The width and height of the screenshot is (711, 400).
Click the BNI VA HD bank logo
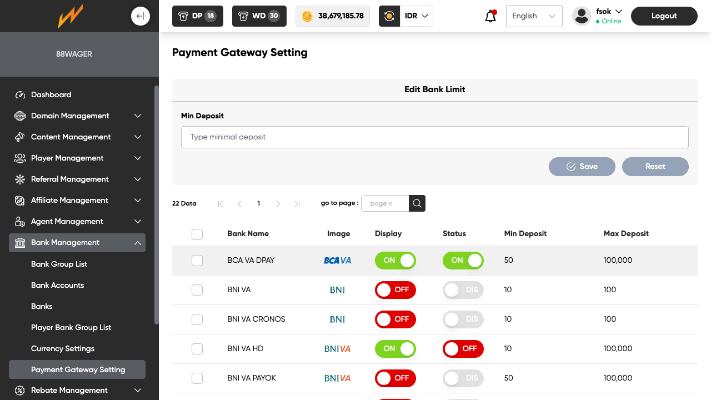pyautogui.click(x=337, y=349)
